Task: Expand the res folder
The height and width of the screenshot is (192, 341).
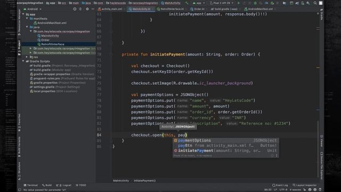Action: click(x=27, y=57)
